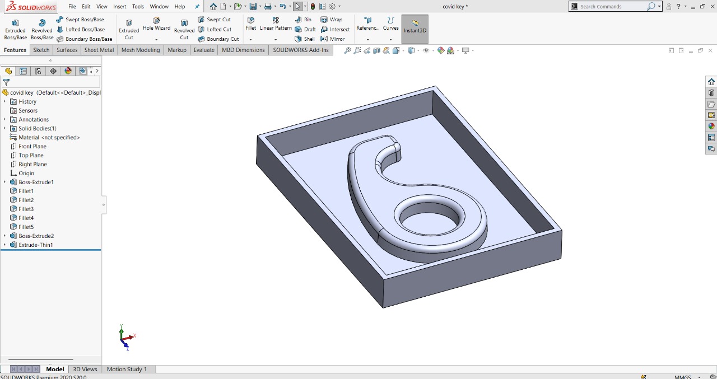Open the Insert menu
This screenshot has height=379, width=717.
(120, 7)
